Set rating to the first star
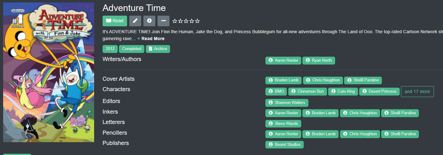This screenshot has width=443, height=155. 175,21
